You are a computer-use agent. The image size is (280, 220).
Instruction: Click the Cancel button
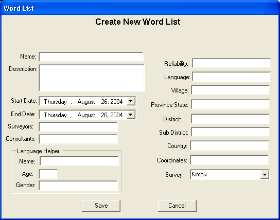(x=177, y=206)
